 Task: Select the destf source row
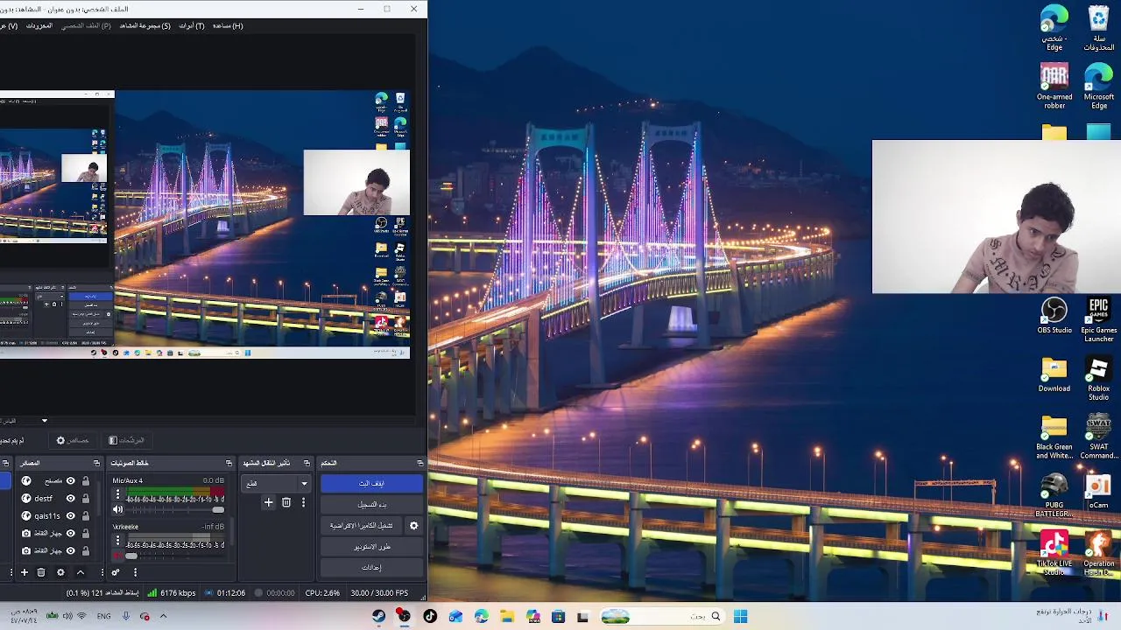pos(55,498)
